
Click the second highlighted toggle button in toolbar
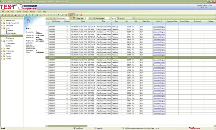pos(73,15)
